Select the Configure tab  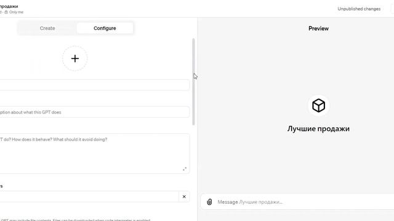point(105,28)
